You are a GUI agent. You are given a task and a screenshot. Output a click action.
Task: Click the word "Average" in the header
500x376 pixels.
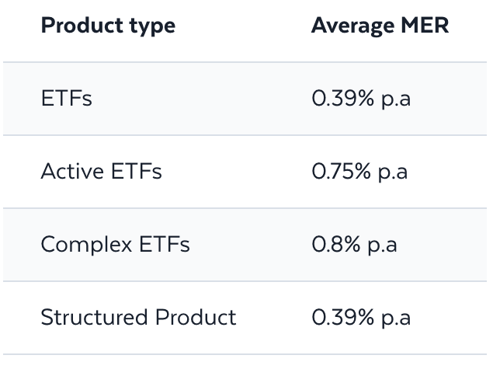tap(353, 26)
